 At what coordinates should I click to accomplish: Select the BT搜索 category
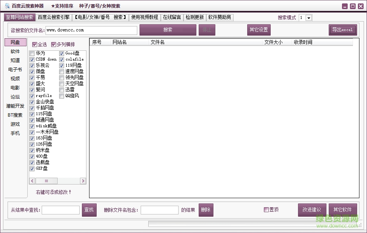[15, 115]
